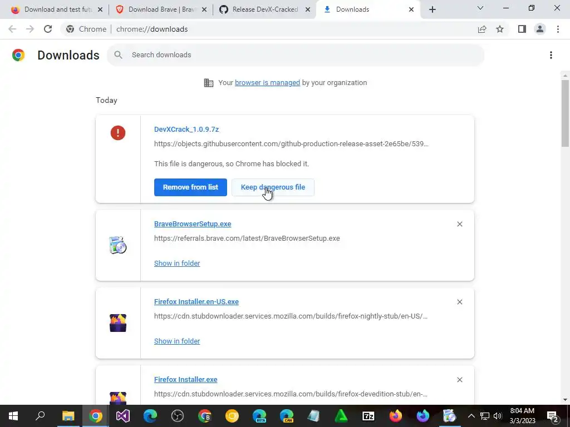Click the taskbar clock showing 8:04 AM
This screenshot has height=427, width=570.
coord(522,416)
